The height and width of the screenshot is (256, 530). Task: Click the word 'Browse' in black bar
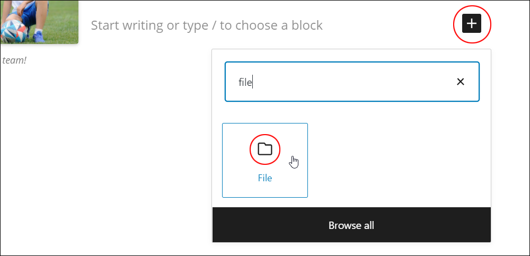(x=341, y=225)
